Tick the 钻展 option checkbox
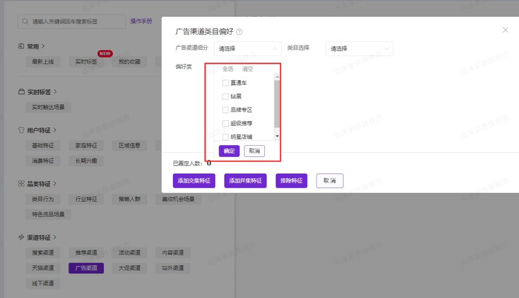519x298 pixels. click(225, 97)
